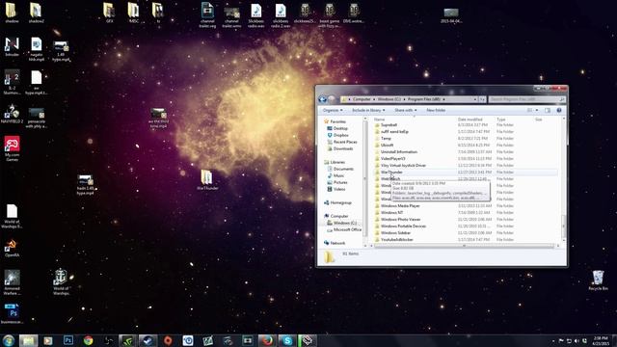617x347 pixels.
Task: Click the volume icon in system tray
Action: point(577,340)
